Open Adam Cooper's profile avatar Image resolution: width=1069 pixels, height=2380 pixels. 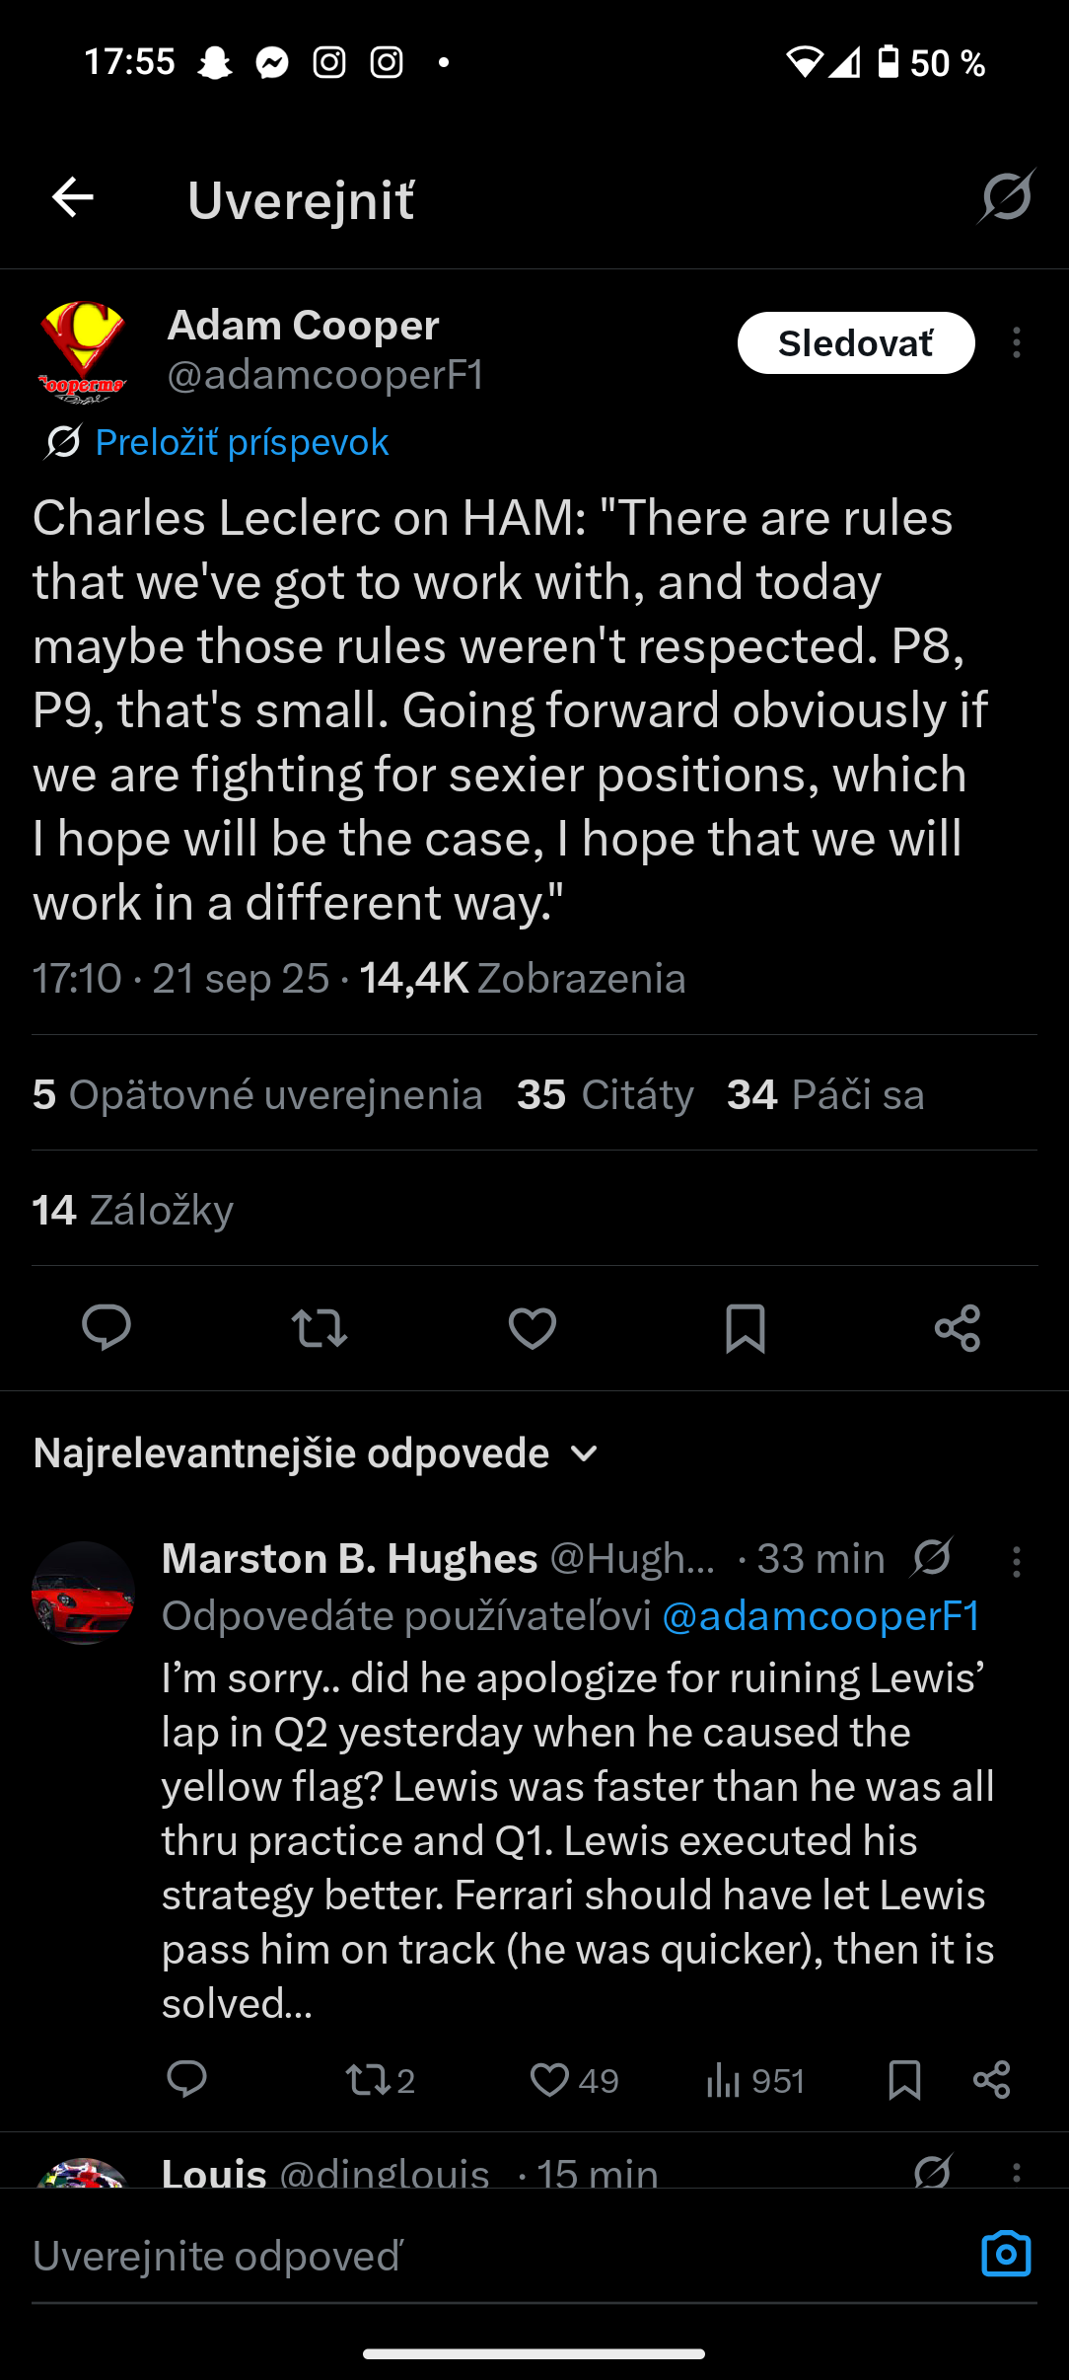coord(83,351)
